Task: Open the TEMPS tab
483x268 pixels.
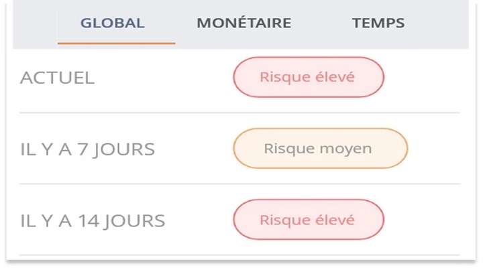Action: point(378,23)
